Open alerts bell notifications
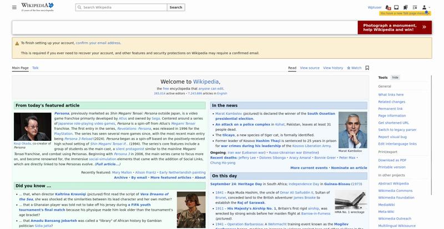Screen dimensions: 444x229 388,7
